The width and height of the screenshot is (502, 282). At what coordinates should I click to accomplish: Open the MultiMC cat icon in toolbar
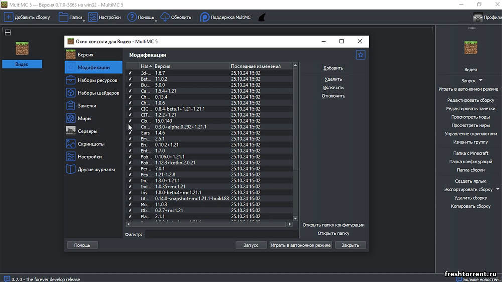pos(262,17)
